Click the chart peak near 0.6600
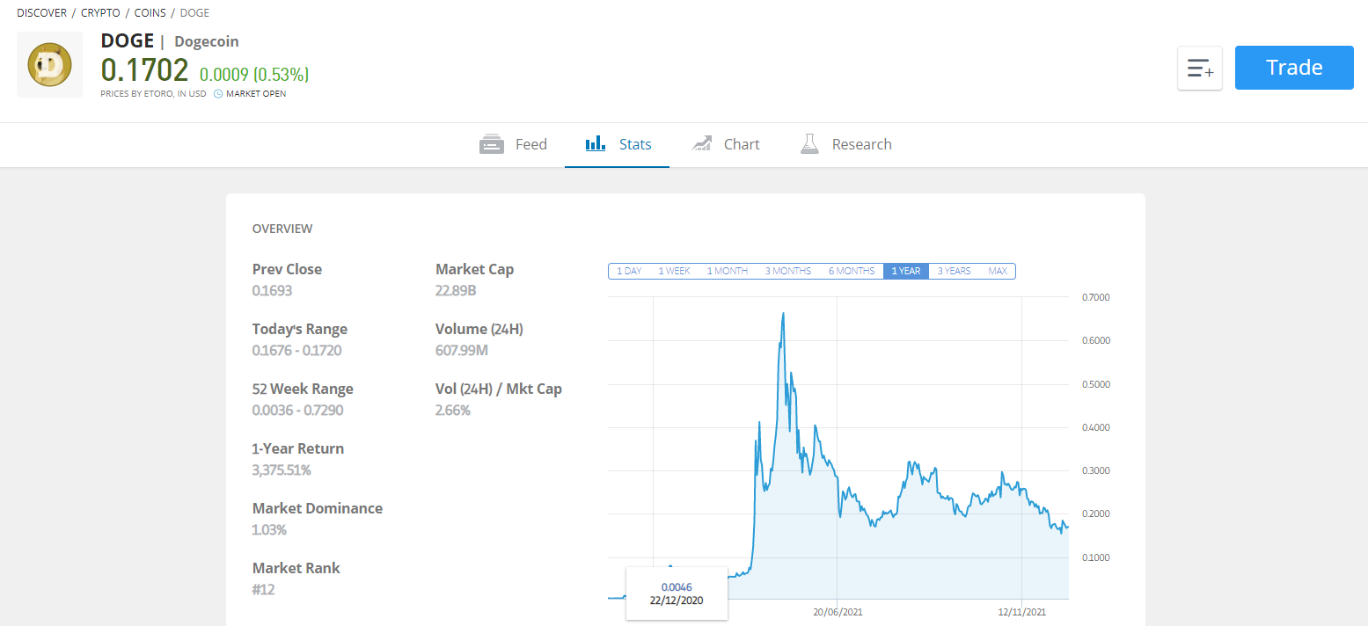The image size is (1368, 626). pyautogui.click(x=783, y=314)
